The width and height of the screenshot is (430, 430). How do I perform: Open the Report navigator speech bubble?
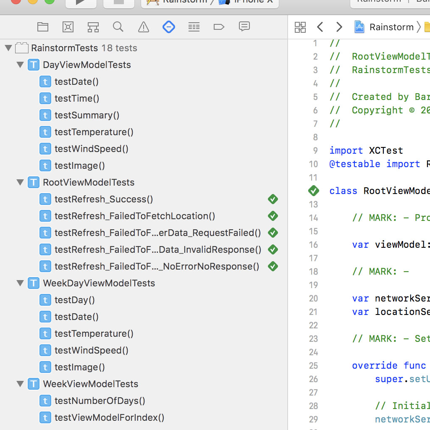coord(244,27)
